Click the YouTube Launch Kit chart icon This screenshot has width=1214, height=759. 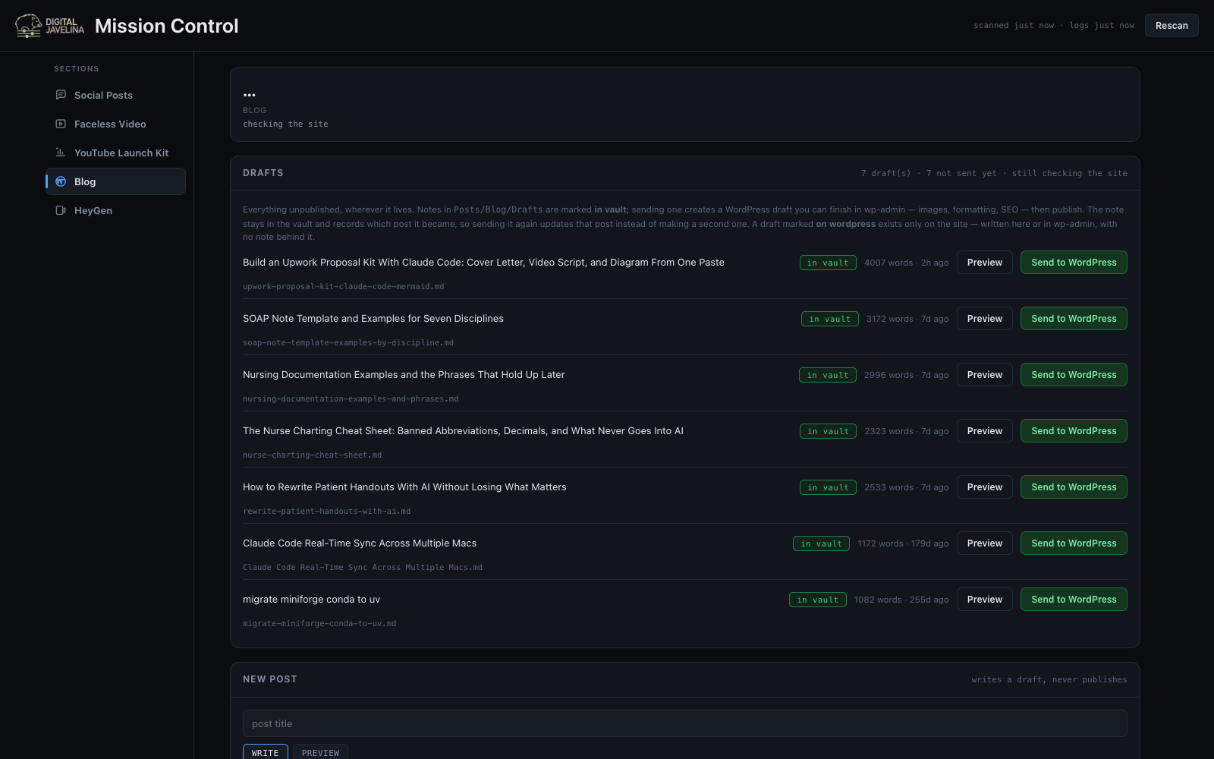61,153
